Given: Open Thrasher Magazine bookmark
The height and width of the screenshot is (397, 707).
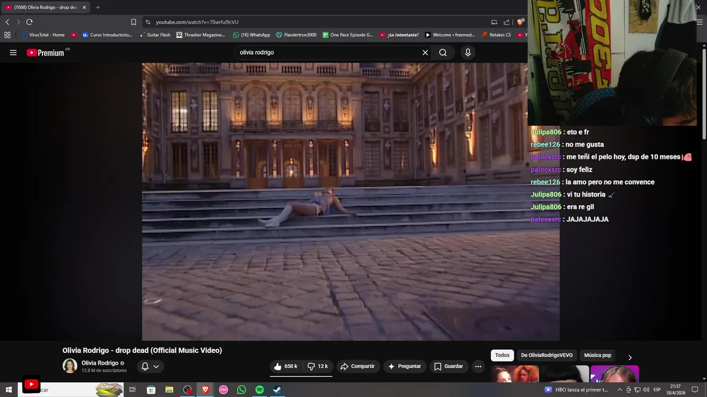Looking at the screenshot, I should pyautogui.click(x=201, y=35).
